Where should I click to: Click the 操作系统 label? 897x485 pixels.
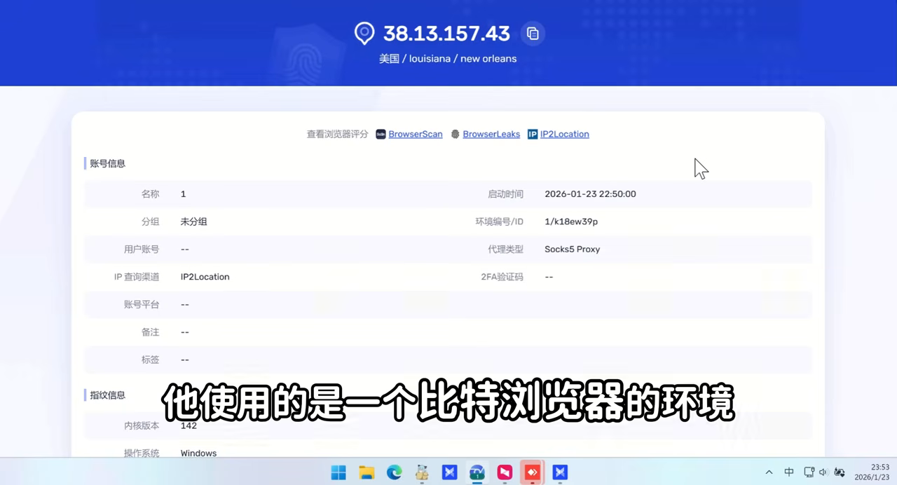point(142,453)
